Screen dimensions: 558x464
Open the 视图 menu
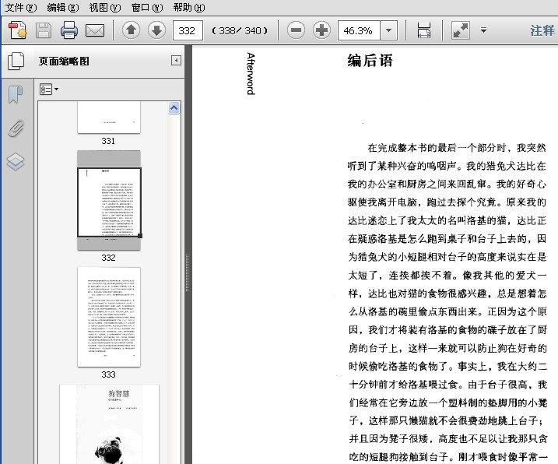pyautogui.click(x=104, y=7)
